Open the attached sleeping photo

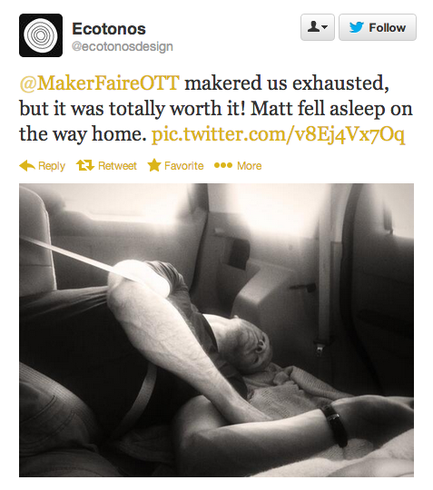click(x=216, y=330)
